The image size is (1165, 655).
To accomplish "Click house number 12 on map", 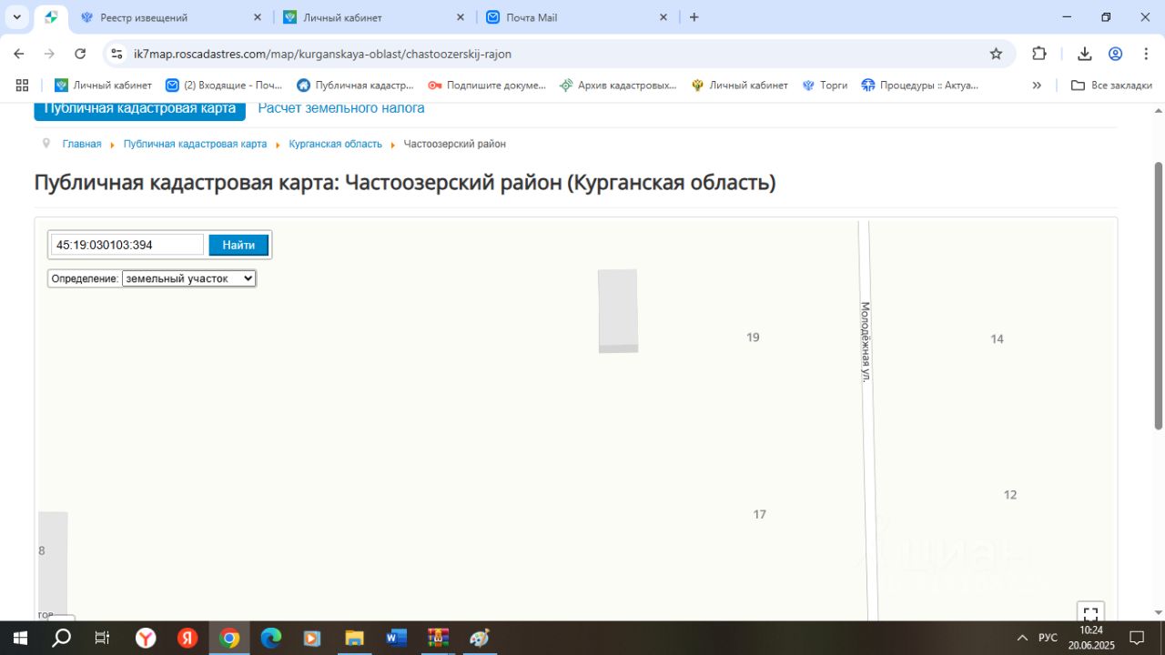I will click(1009, 495).
